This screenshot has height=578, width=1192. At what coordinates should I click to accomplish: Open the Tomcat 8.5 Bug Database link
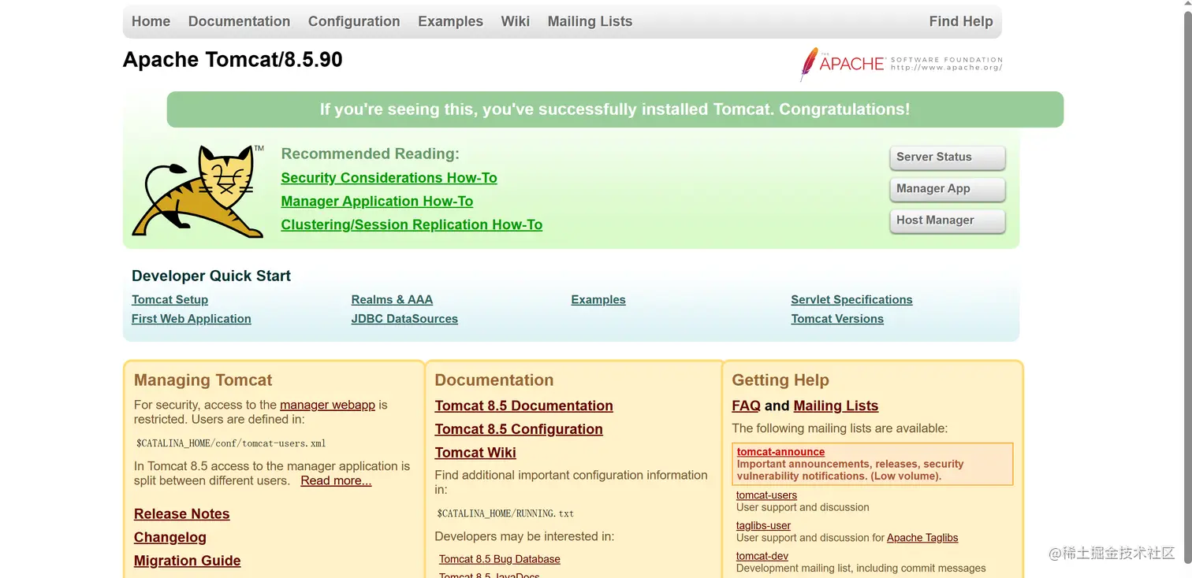click(500, 559)
